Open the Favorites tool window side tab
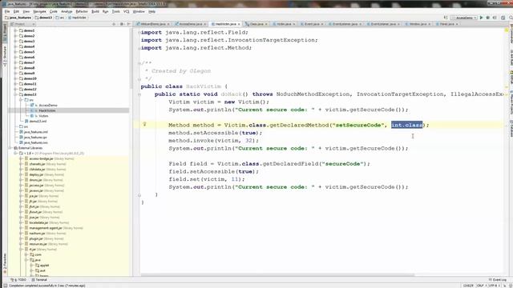Viewport: 513px width, 288px height. [5, 264]
